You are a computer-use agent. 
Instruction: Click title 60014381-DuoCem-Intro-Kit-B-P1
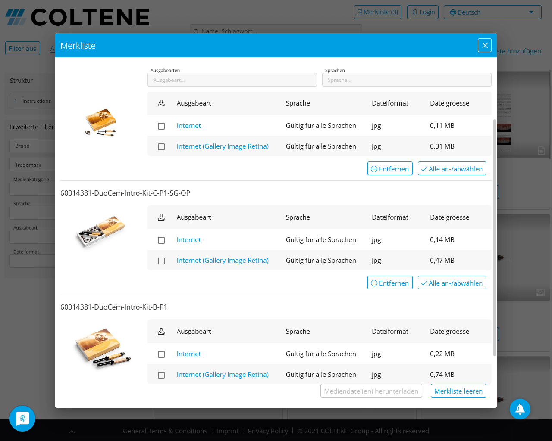click(x=114, y=307)
